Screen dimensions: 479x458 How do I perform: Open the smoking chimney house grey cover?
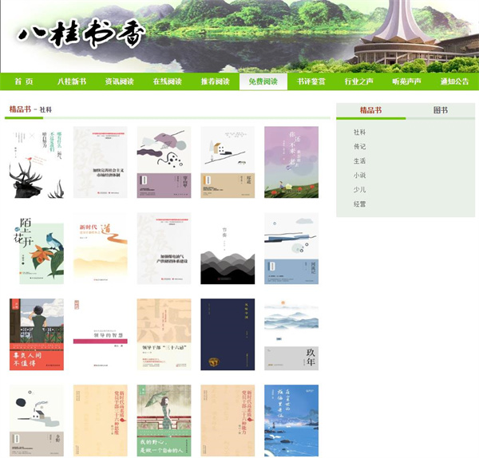pyautogui.click(x=37, y=420)
